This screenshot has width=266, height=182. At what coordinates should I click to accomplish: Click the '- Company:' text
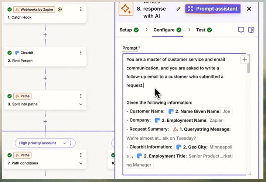click(x=139, y=120)
